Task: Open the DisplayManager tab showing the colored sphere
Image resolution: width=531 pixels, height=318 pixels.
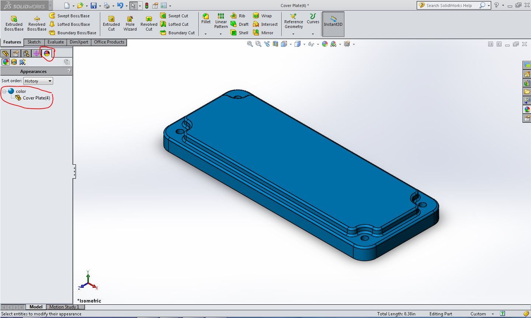Action: pyautogui.click(x=47, y=53)
